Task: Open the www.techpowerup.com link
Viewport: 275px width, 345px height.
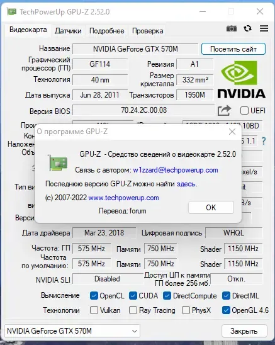Action: point(123,198)
